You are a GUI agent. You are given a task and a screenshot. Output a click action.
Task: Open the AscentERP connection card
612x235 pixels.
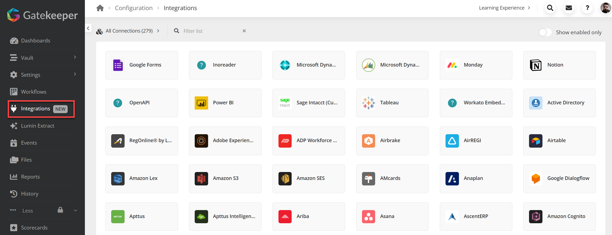point(476,217)
